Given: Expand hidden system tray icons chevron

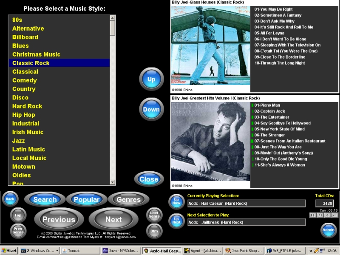Looking at the screenshot, I should pyautogui.click(x=311, y=251).
